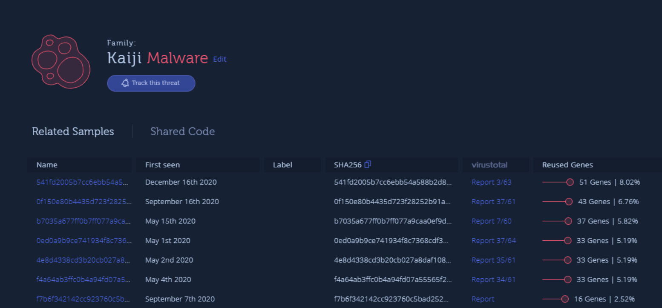Copy SHA256 using the copy icon
662x308 pixels.
pos(368,164)
